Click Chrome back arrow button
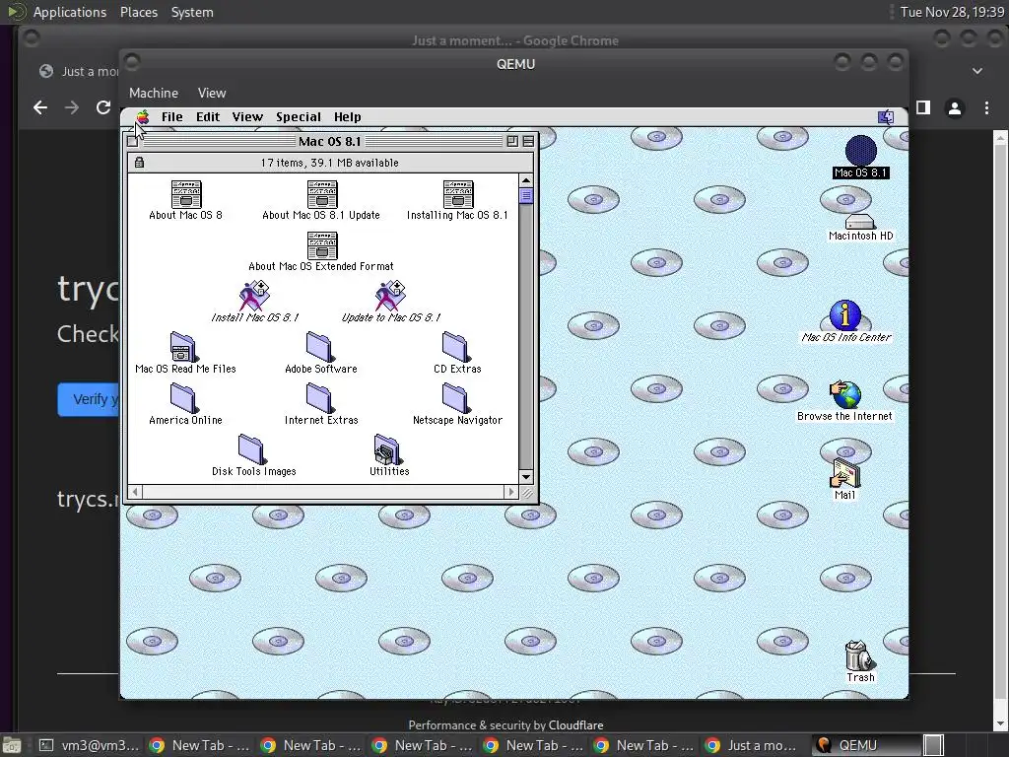The width and height of the screenshot is (1009, 757). click(x=40, y=107)
